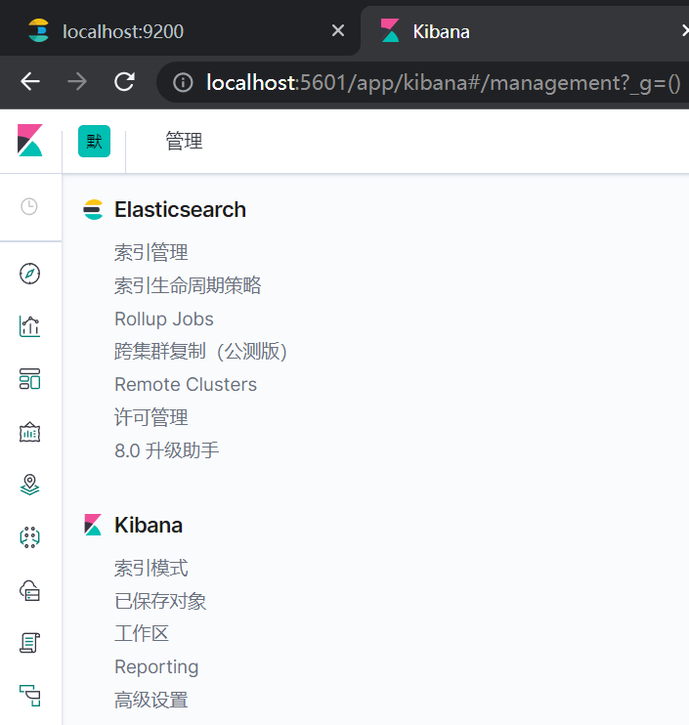Open Rollup Jobs link
Screen dimensions: 689x725
click(x=164, y=320)
